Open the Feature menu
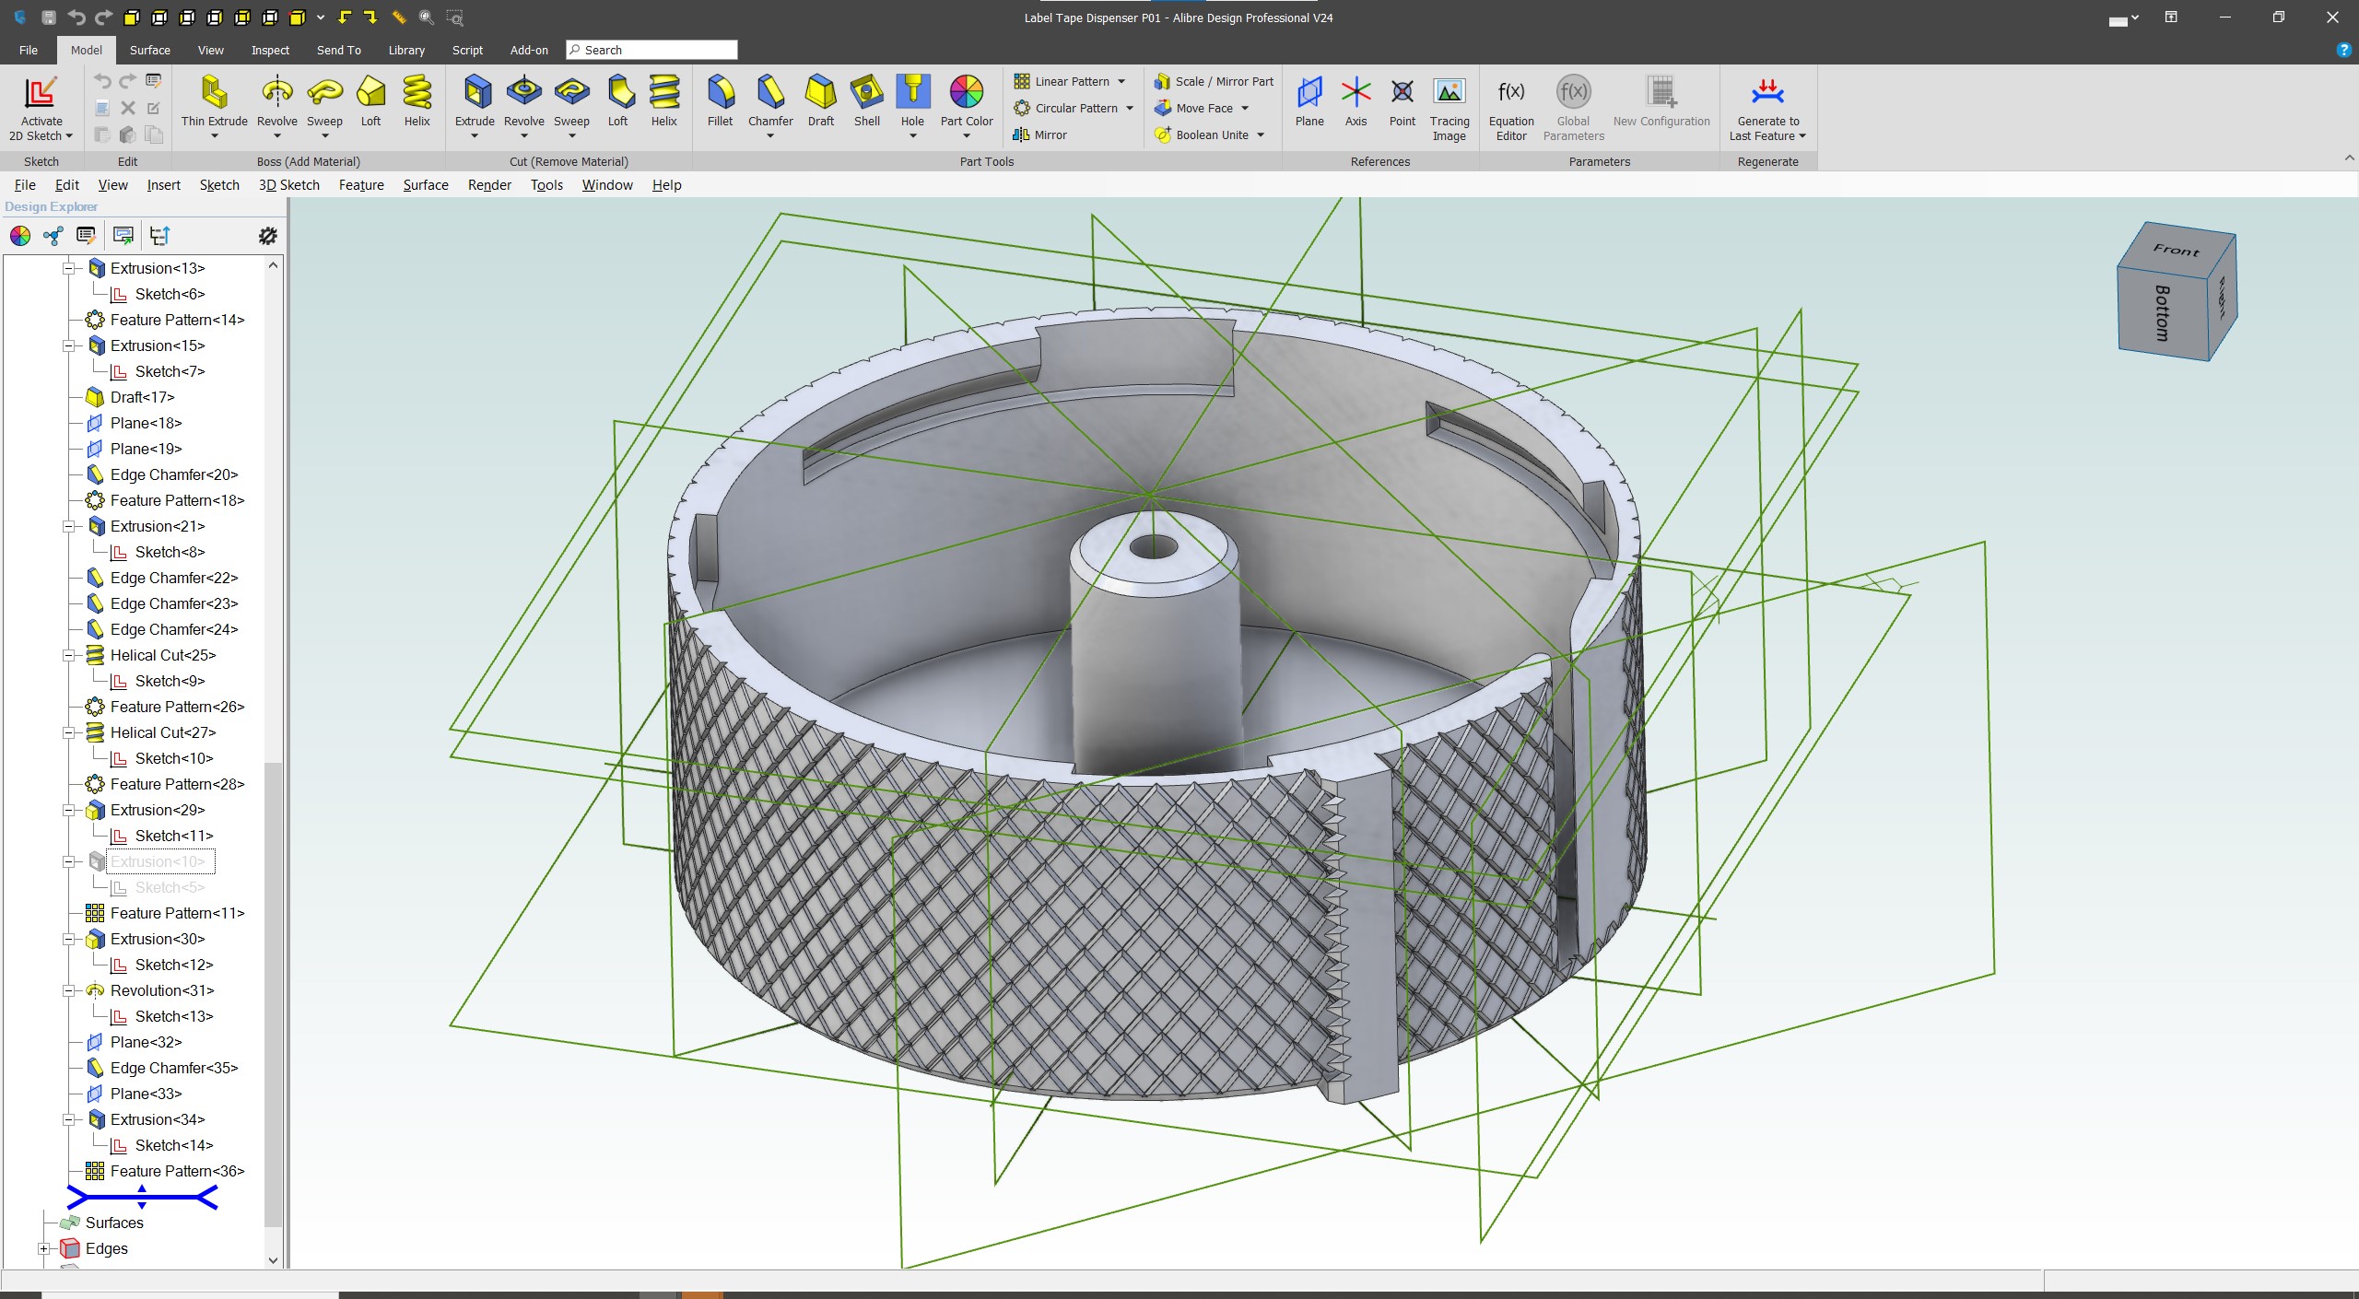The image size is (2359, 1299). coord(361,184)
